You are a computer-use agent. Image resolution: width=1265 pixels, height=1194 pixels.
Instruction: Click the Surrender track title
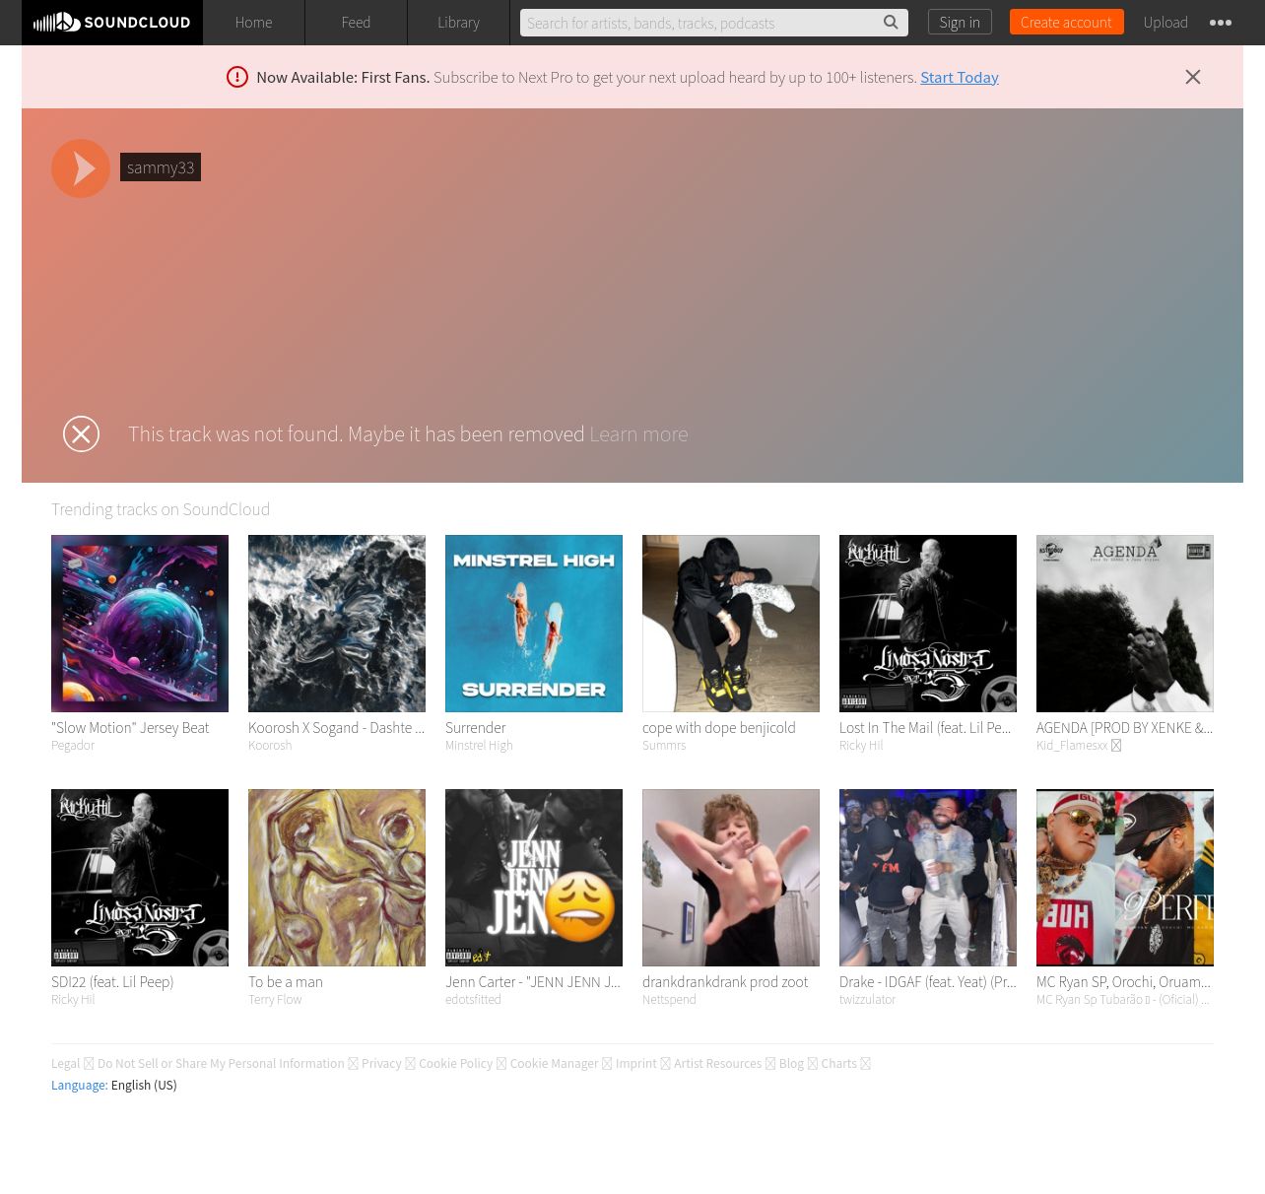point(475,728)
